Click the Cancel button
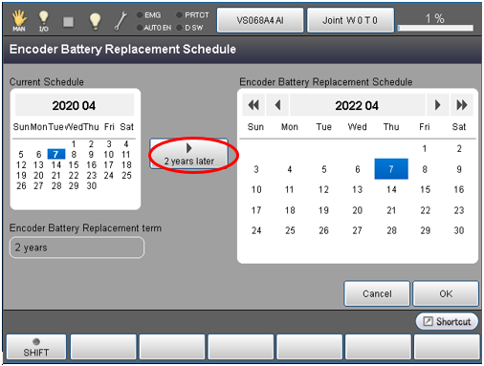 click(x=377, y=293)
